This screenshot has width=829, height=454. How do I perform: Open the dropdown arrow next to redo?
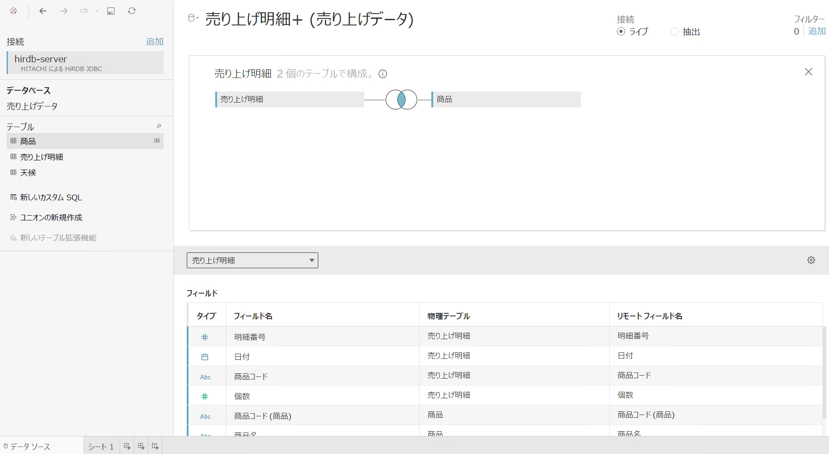point(97,11)
